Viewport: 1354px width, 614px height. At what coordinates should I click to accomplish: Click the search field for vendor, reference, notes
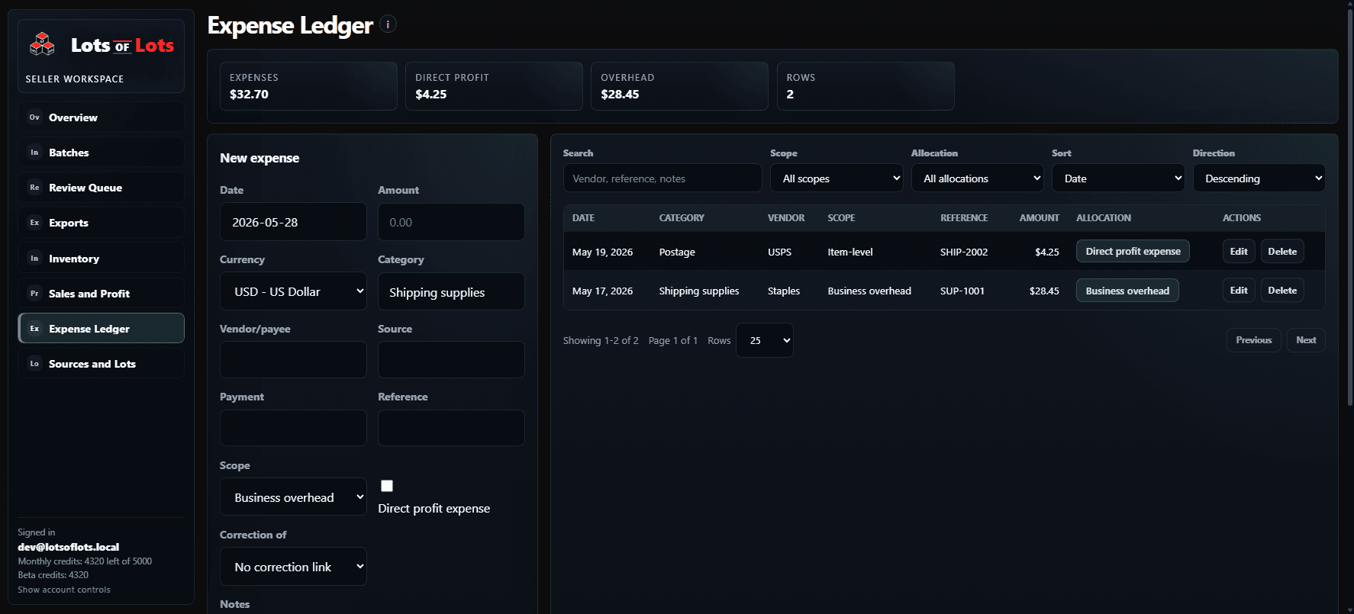[x=662, y=178]
